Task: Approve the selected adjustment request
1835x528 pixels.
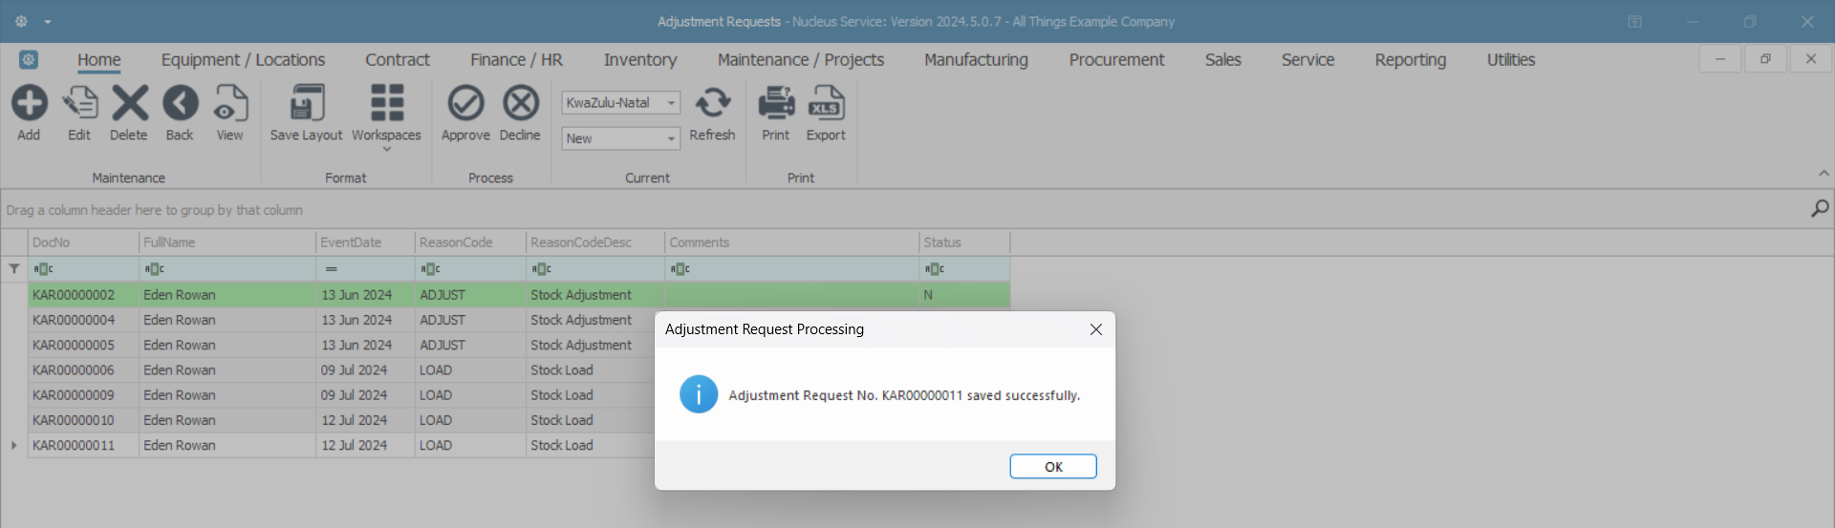Action: tap(465, 103)
